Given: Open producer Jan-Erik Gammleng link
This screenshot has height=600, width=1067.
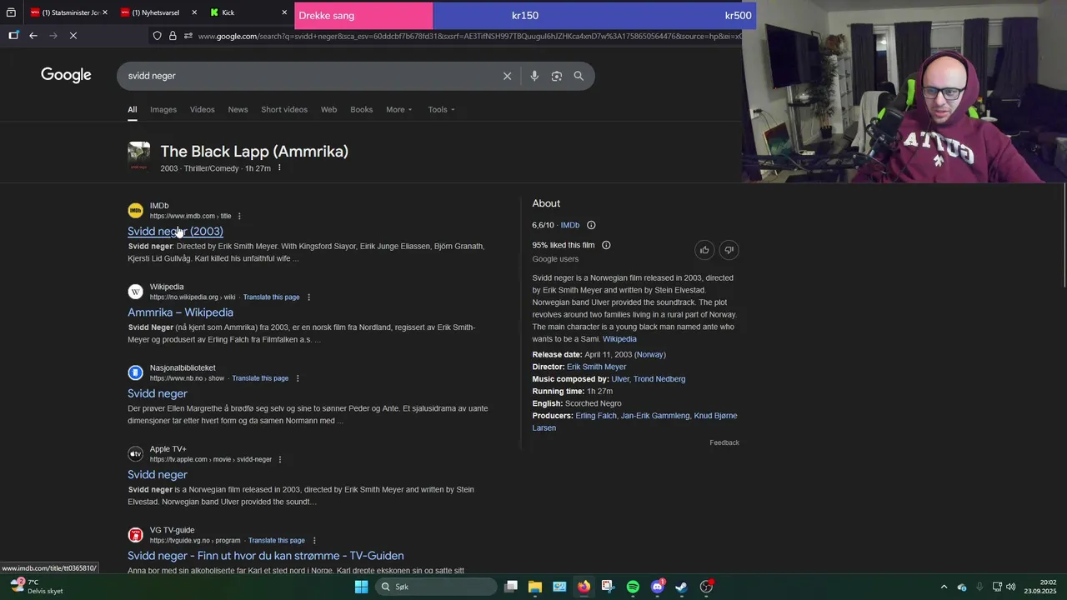Looking at the screenshot, I should [655, 416].
